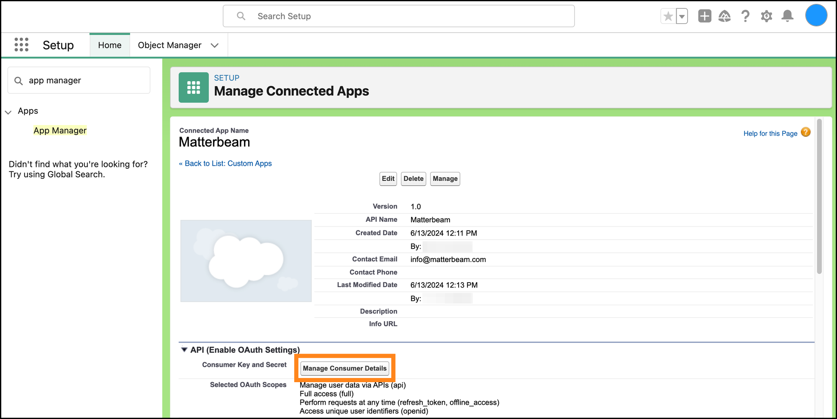The width and height of the screenshot is (837, 419).
Task: Switch to the Object Manager tab
Action: (169, 45)
